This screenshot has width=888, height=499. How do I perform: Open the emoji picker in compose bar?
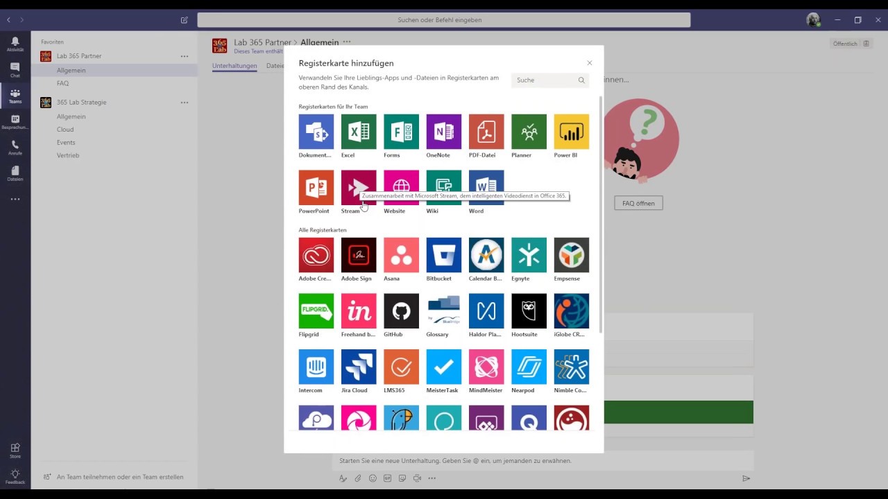(x=373, y=478)
